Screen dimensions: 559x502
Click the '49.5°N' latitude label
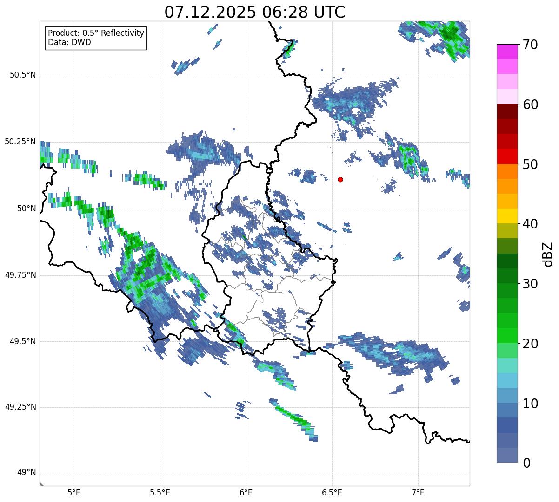[23, 341]
